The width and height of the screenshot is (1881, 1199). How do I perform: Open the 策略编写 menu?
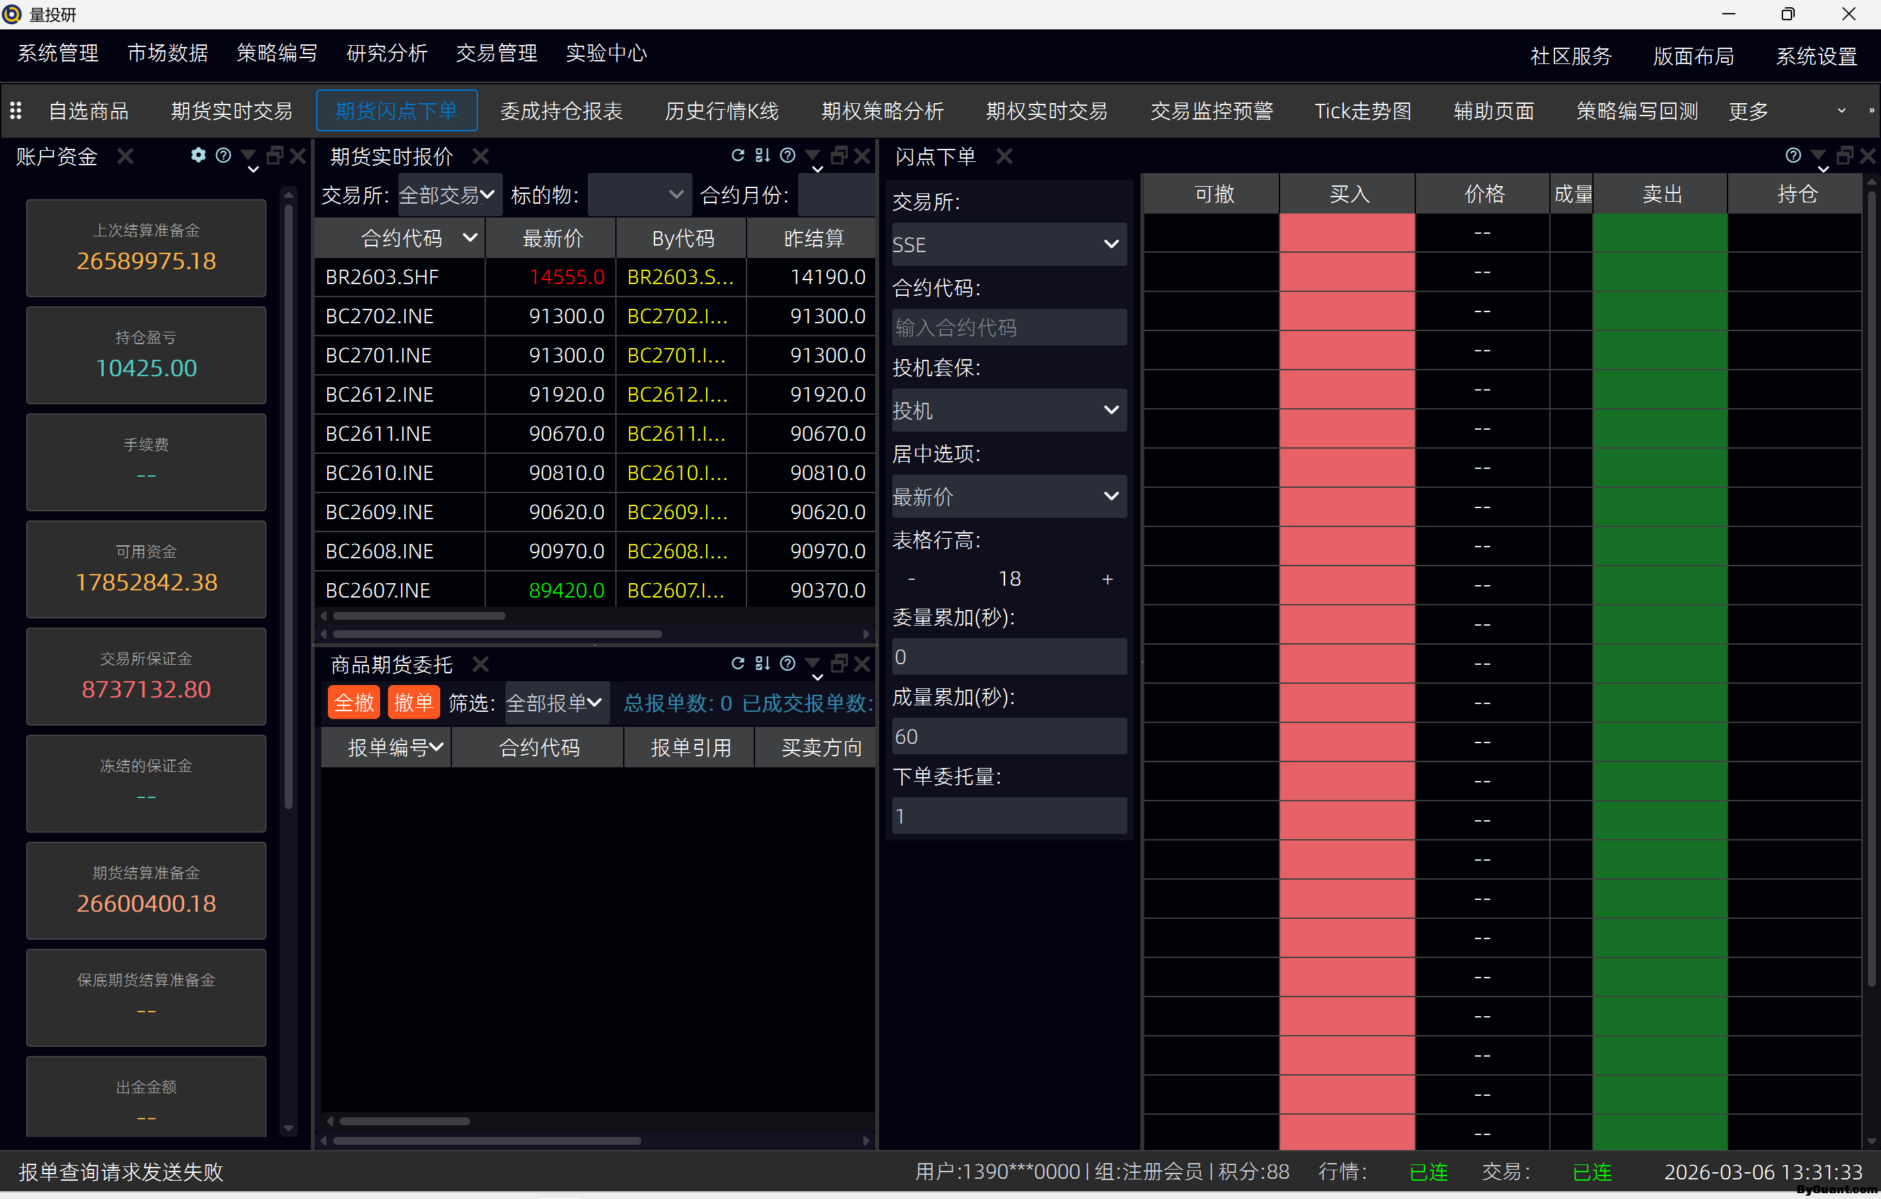pyautogui.click(x=276, y=53)
